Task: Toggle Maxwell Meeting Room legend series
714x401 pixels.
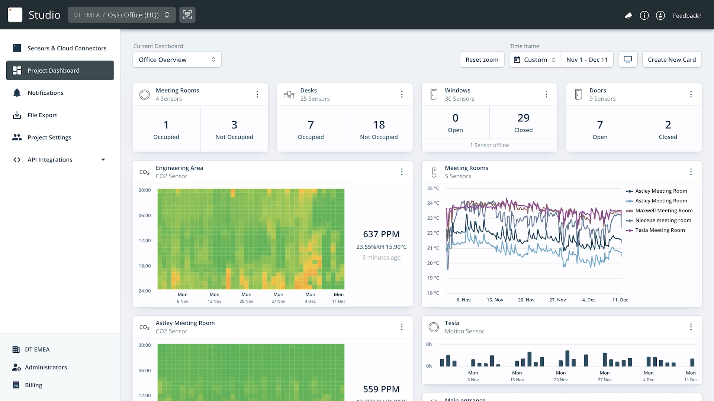Action: click(663, 211)
